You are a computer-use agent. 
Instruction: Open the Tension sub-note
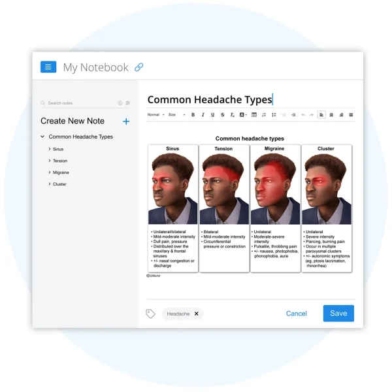[x=60, y=161]
